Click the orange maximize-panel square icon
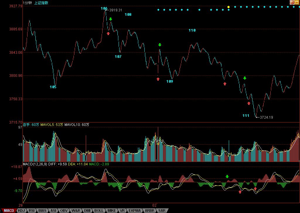This screenshot has height=213, width=300. point(296,2)
